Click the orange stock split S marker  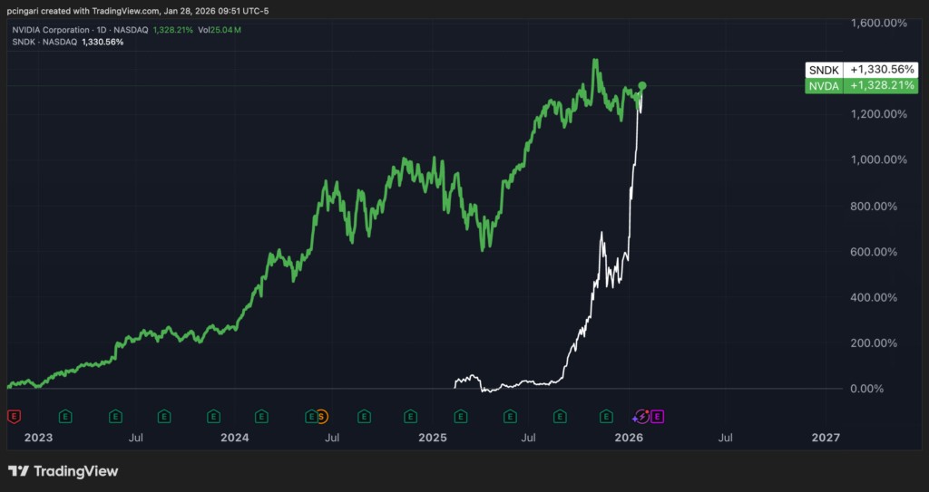(321, 416)
